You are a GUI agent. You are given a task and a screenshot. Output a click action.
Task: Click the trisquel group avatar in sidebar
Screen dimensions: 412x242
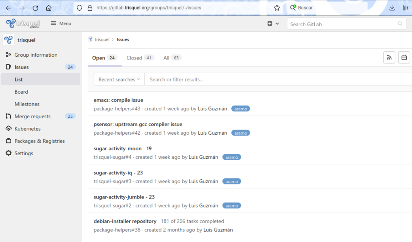pyautogui.click(x=8, y=40)
